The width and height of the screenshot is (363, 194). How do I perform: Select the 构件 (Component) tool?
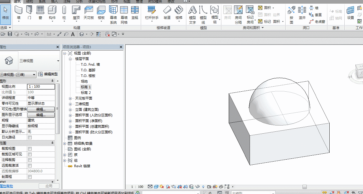pyautogui.click(x=52, y=14)
